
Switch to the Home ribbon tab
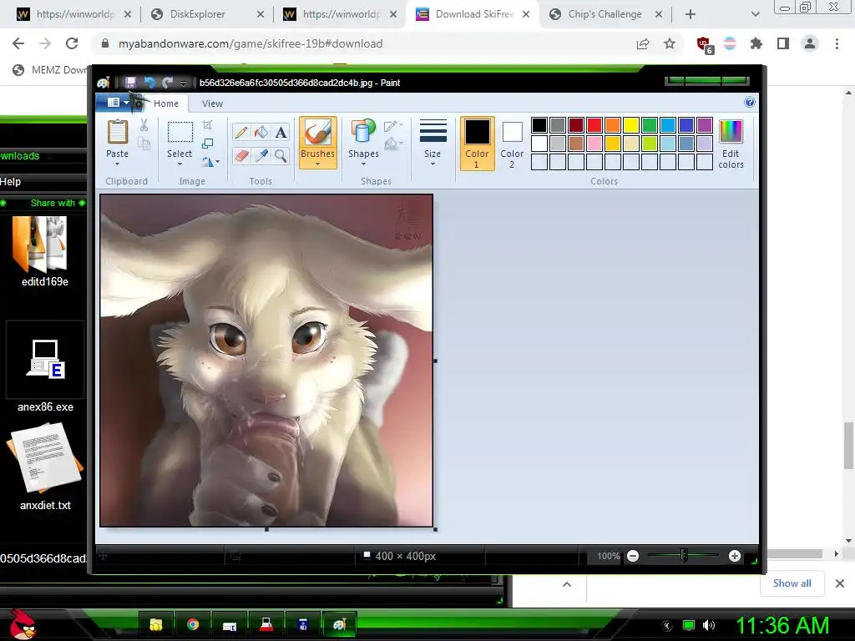[x=166, y=103]
